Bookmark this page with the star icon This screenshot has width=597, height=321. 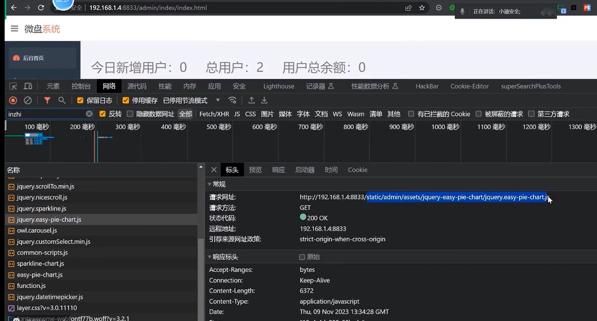422,8
